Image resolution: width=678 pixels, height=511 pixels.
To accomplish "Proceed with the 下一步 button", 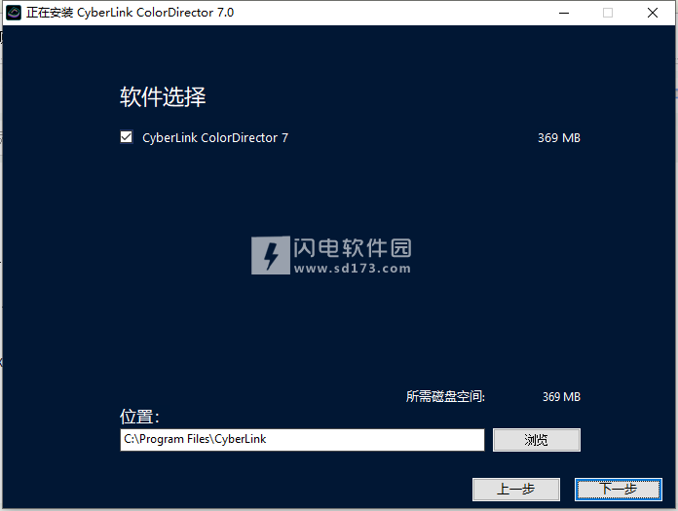I will point(619,490).
